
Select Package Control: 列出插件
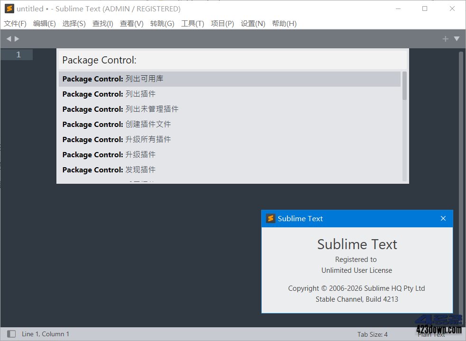(x=229, y=94)
